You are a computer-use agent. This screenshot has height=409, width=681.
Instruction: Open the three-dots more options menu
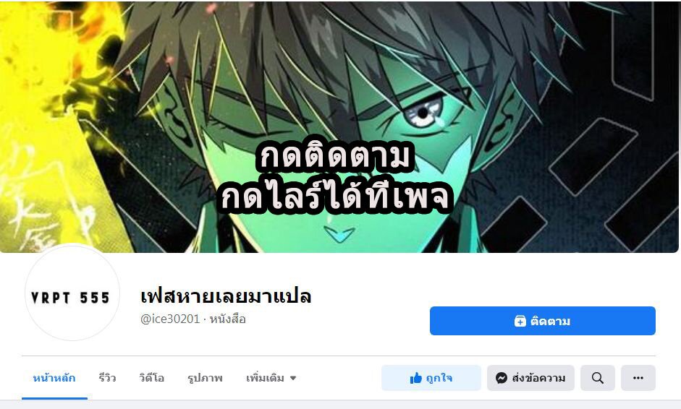point(638,378)
